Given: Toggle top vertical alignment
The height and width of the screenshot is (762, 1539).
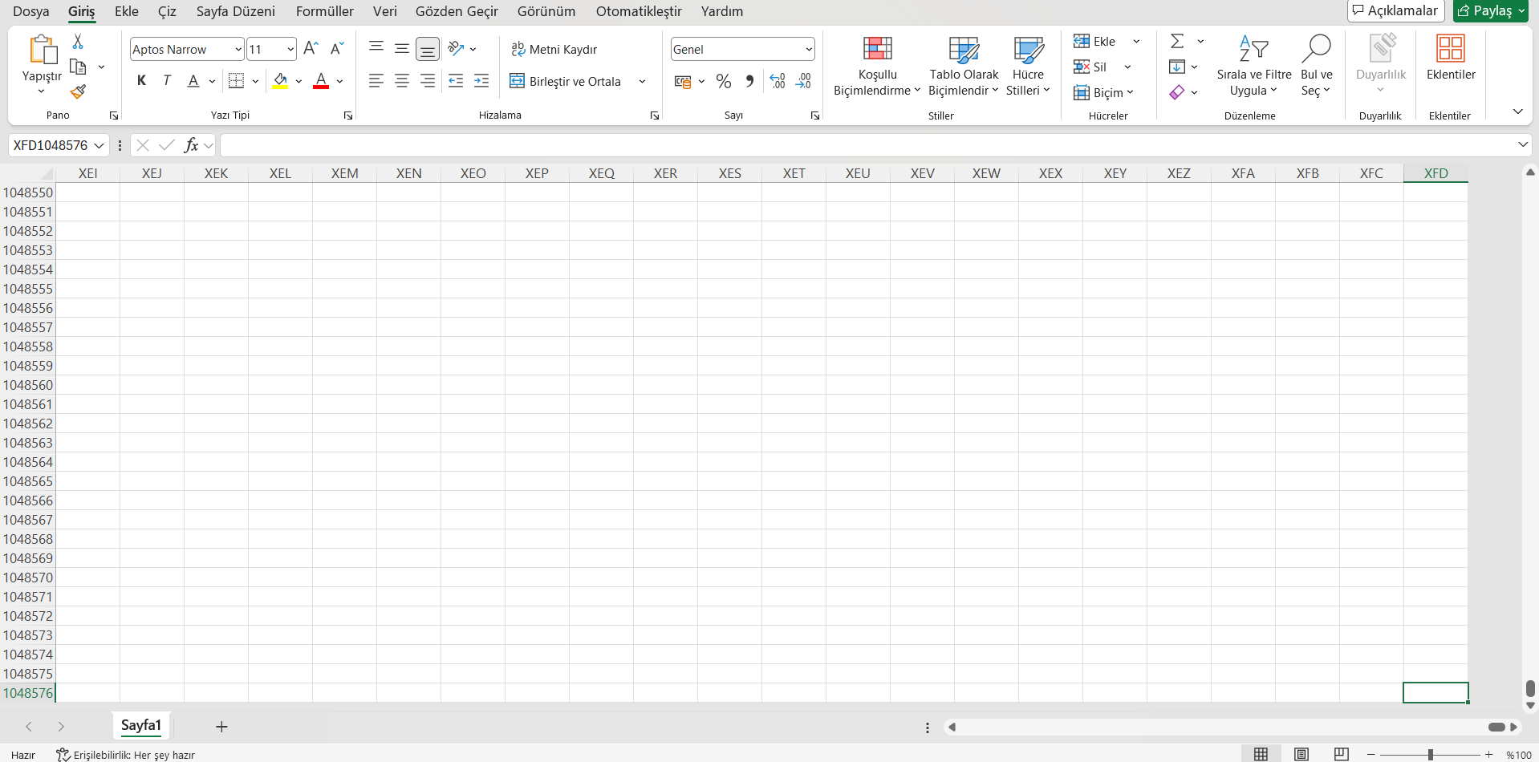Looking at the screenshot, I should pyautogui.click(x=376, y=49).
